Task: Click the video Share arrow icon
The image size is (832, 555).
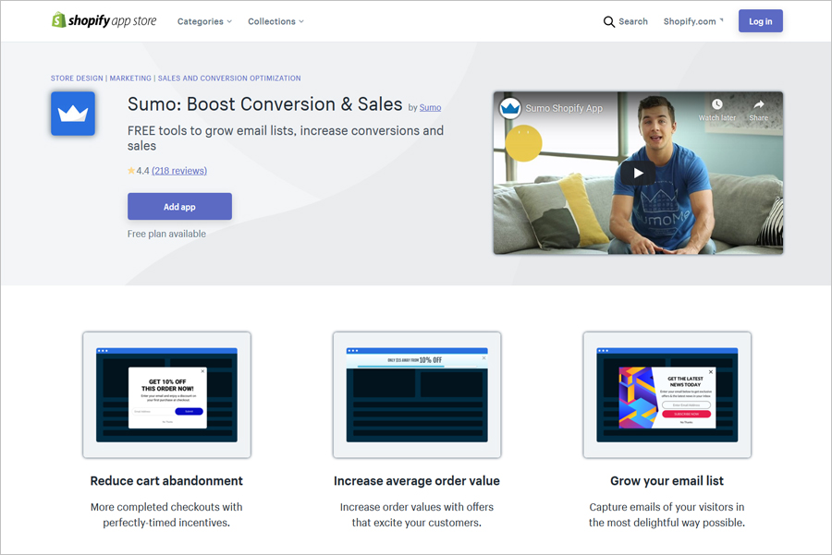Action: [x=759, y=104]
